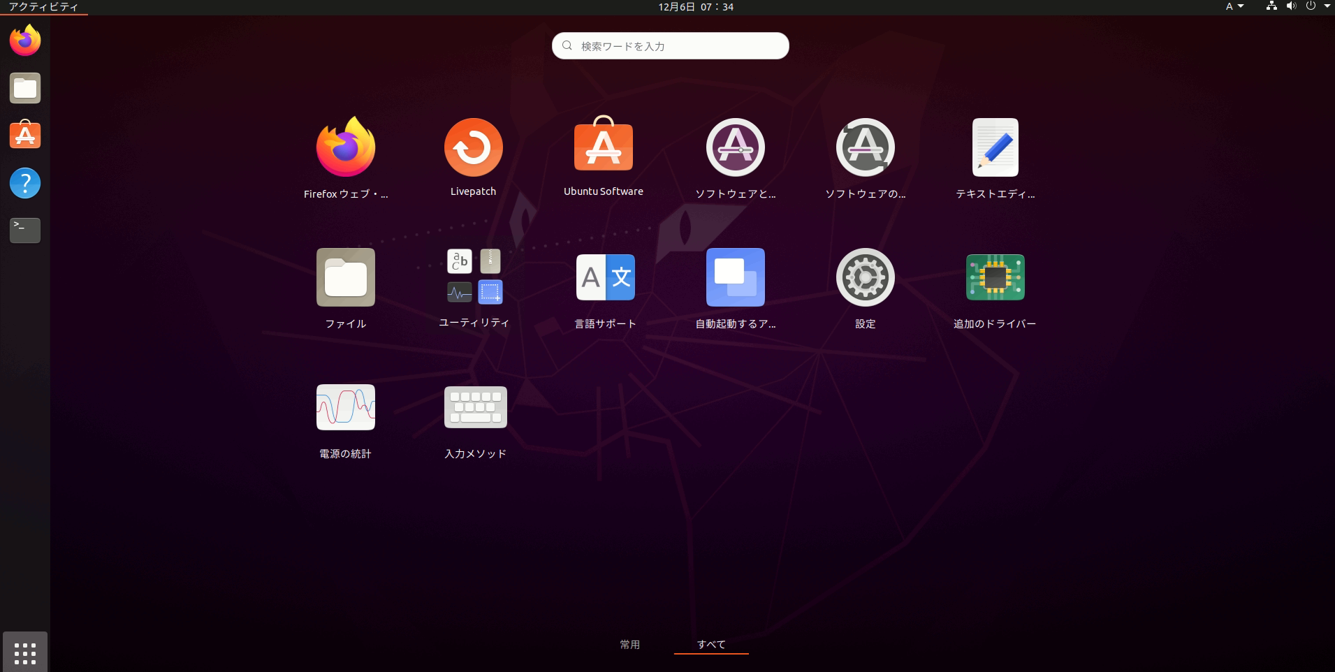
Task: Expand the input source A menu
Action: [1234, 6]
